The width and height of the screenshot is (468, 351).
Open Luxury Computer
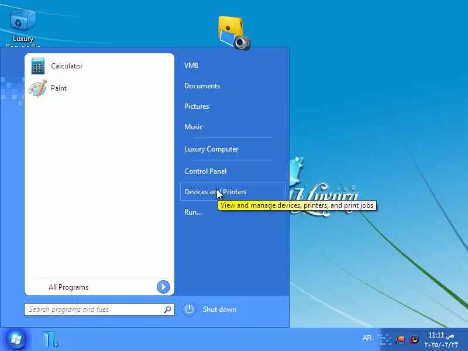click(x=211, y=149)
